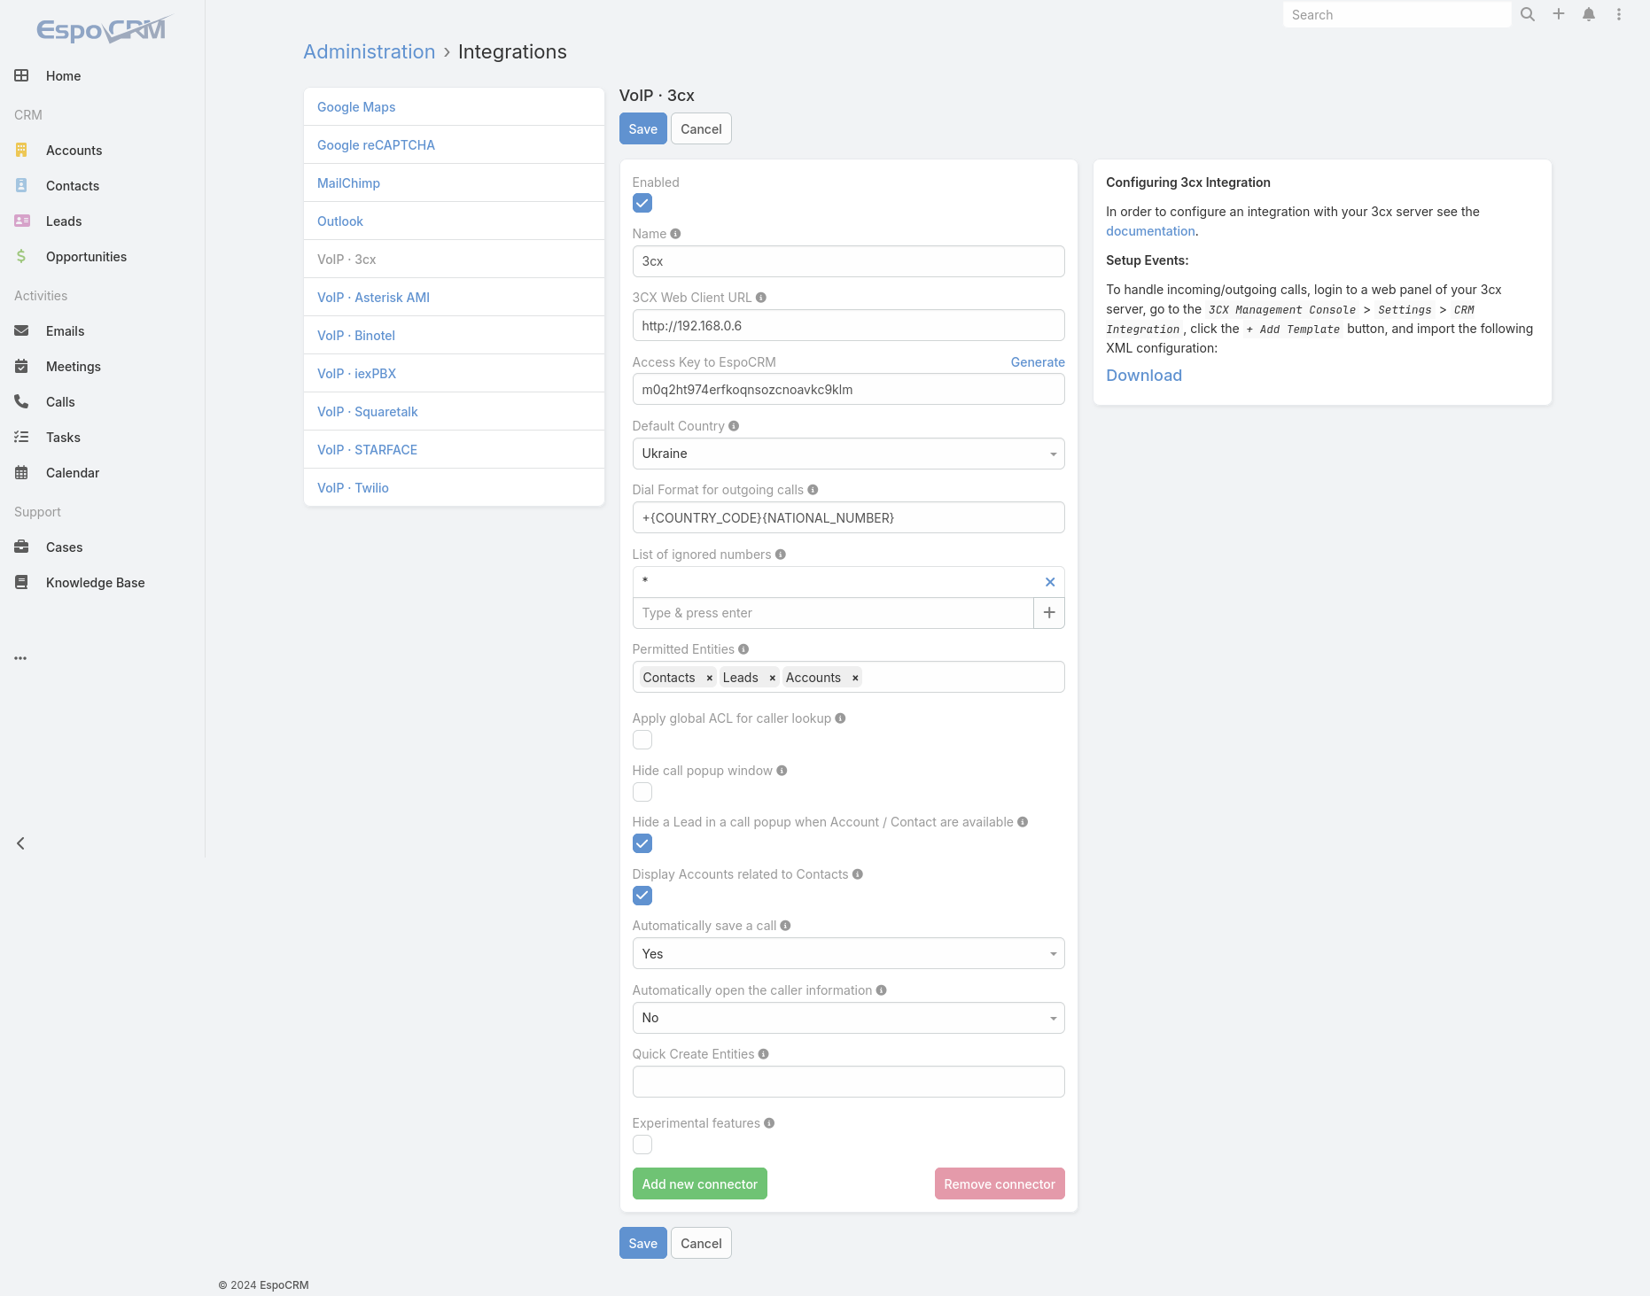Remove the asterisk ignored number entry
1650x1296 pixels.
(x=1050, y=582)
